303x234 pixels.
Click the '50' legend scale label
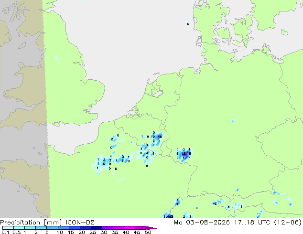click(x=148, y=232)
